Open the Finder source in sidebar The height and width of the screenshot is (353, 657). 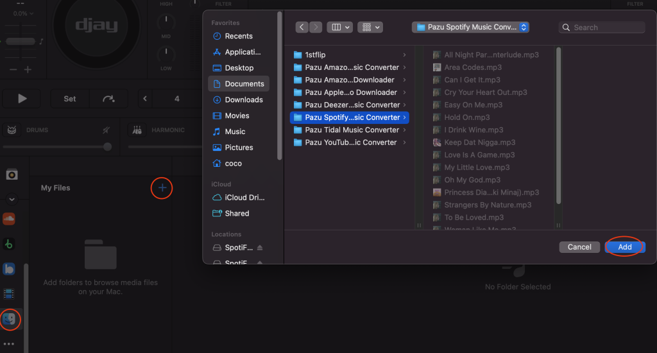10,320
